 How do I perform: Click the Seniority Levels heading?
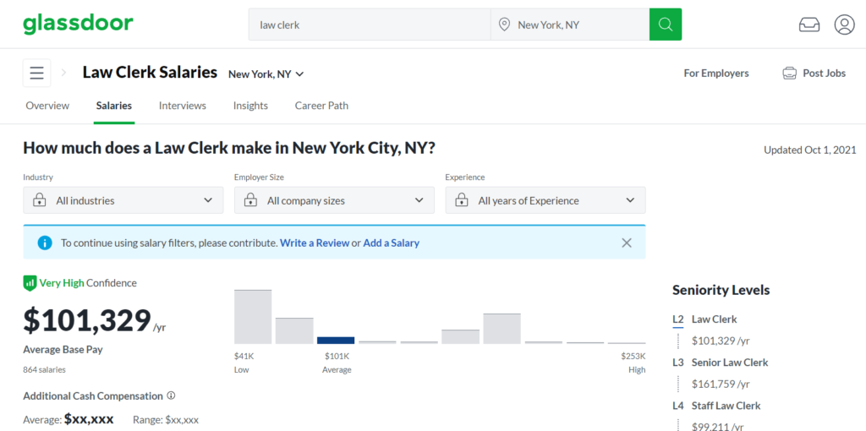pyautogui.click(x=721, y=290)
